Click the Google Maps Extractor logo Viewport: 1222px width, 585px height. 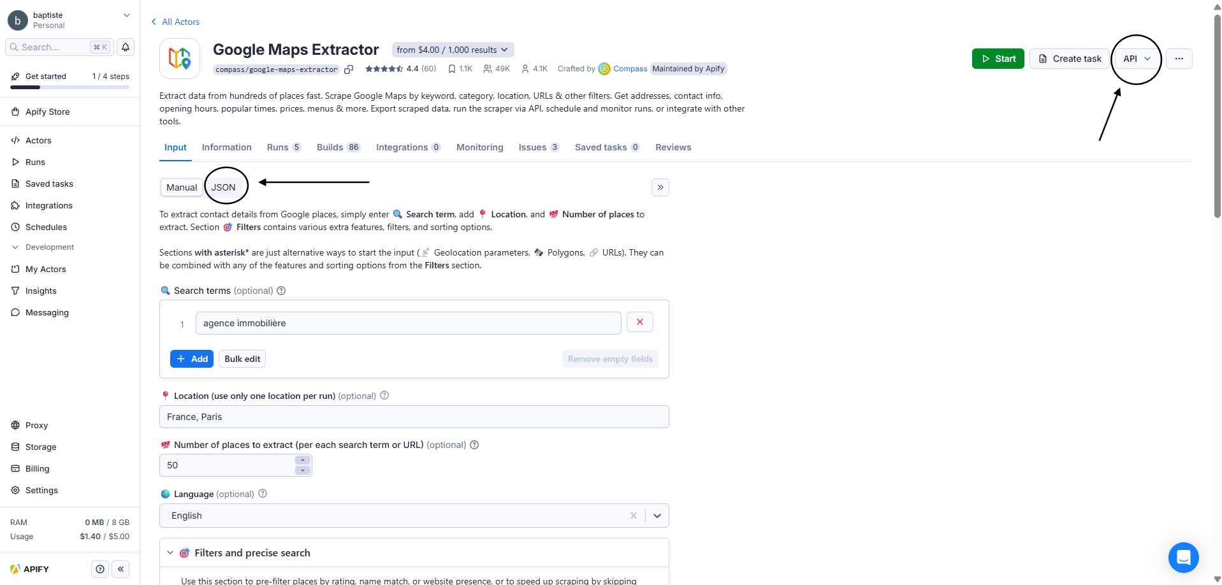tap(180, 59)
